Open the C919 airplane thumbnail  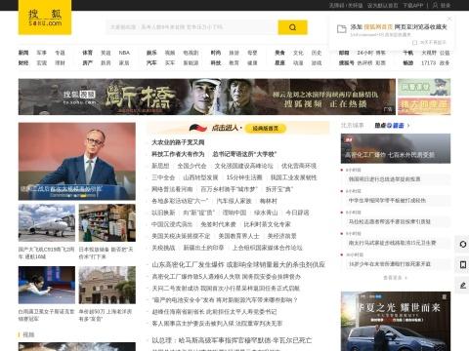pyautogui.click(x=47, y=223)
